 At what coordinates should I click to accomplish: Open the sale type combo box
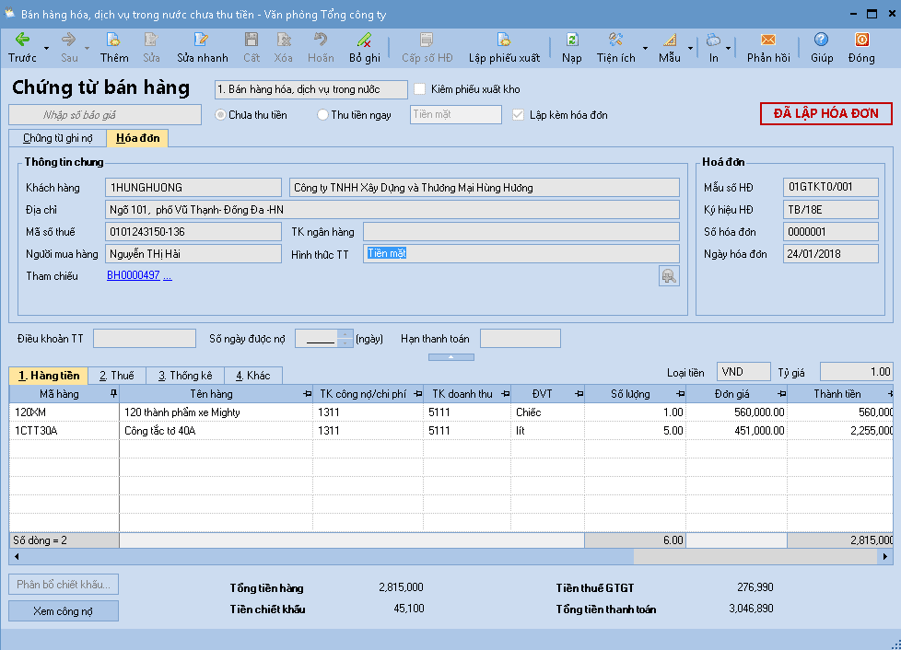[x=310, y=89]
